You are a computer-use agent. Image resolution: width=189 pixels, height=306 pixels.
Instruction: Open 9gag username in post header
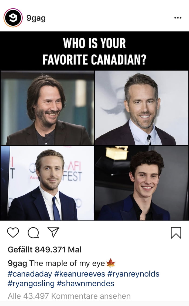tap(36, 18)
